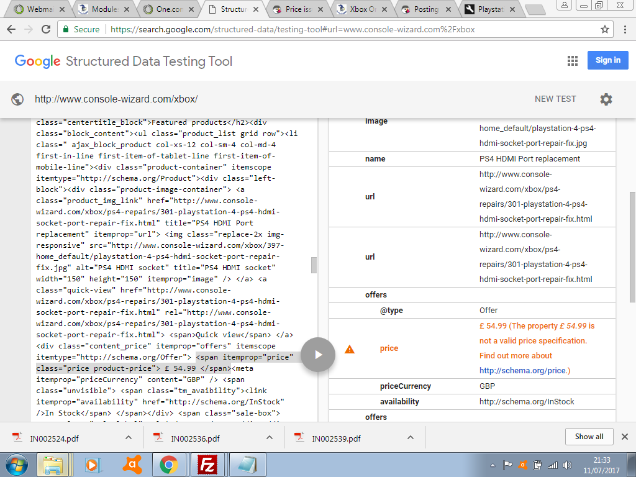636x477 pixels.
Task: Click the globe icon beside tested URL
Action: 17,99
